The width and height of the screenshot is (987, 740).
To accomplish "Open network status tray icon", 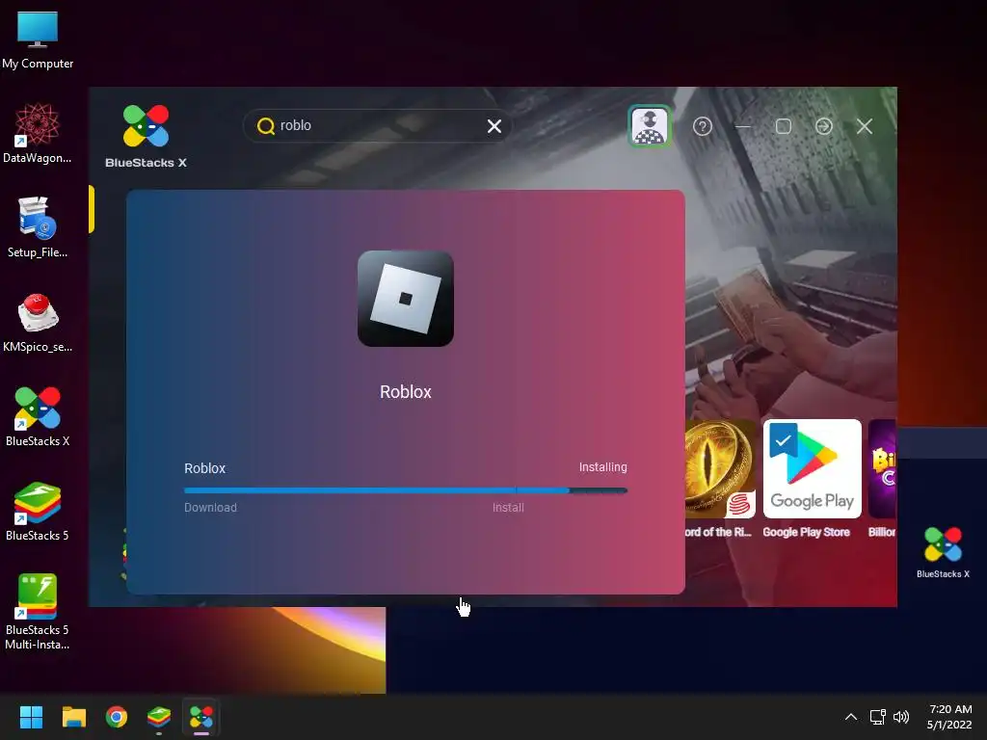I will pyautogui.click(x=877, y=717).
